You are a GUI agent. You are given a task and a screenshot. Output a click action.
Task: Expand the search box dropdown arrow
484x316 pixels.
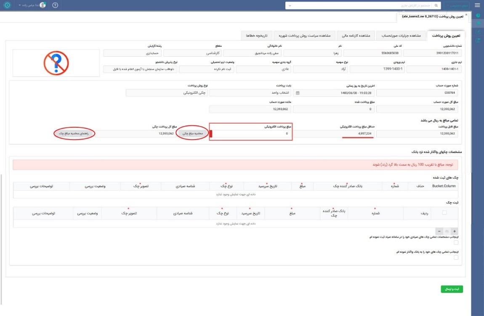[290, 5]
